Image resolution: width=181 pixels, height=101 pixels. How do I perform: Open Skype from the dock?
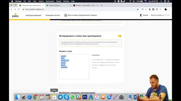pos(66,97)
